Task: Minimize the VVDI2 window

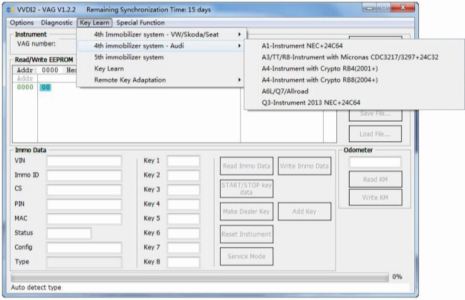Action: click(370, 8)
